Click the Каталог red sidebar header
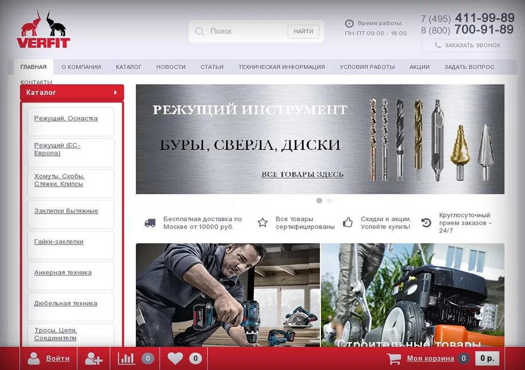This screenshot has height=370, width=525. [72, 93]
